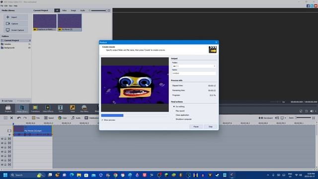Click the Screen Capture button
The image size is (318, 179).
pos(15,30)
